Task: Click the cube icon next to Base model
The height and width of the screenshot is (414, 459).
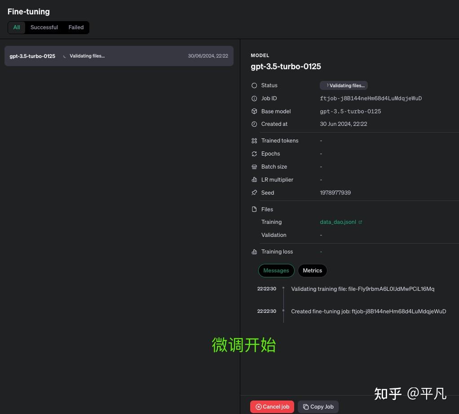Action: click(254, 111)
